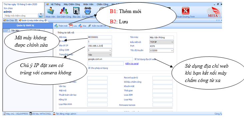Close the Quản lý máy chấm công tab
Image resolution: width=244 pixels, height=120 pixels.
pos(45,20)
